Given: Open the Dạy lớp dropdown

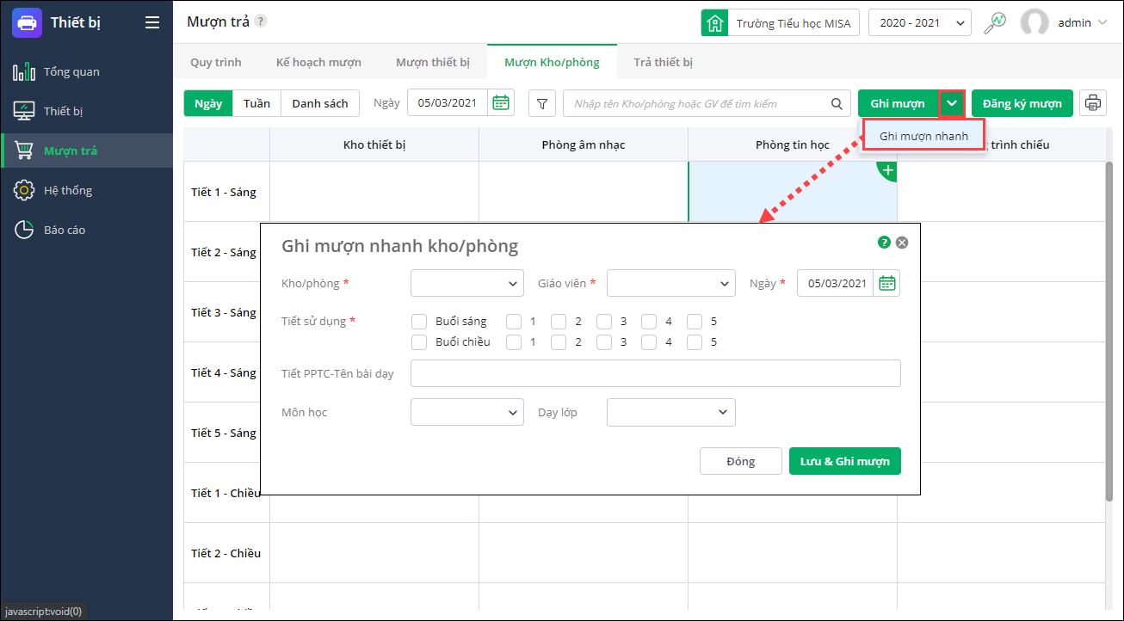Looking at the screenshot, I should (x=671, y=413).
